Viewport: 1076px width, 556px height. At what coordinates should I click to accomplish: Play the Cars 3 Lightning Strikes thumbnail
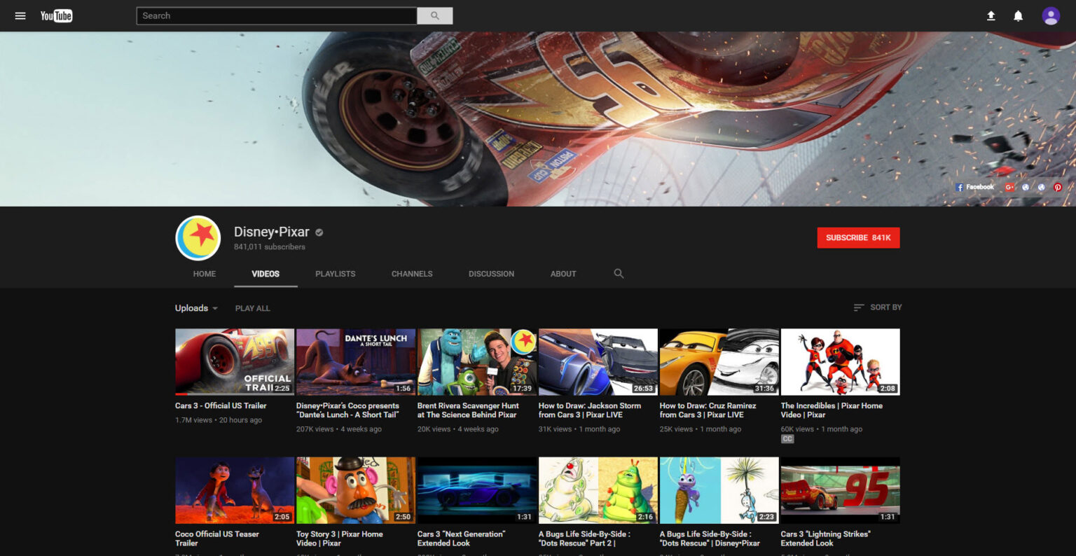[841, 490]
